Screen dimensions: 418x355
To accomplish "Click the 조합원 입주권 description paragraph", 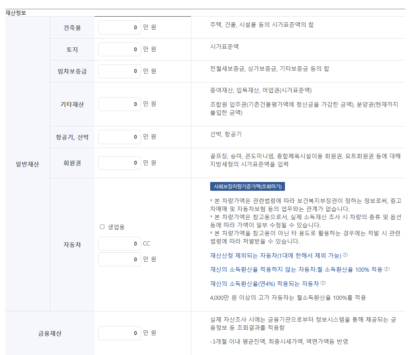I will (x=304, y=108).
